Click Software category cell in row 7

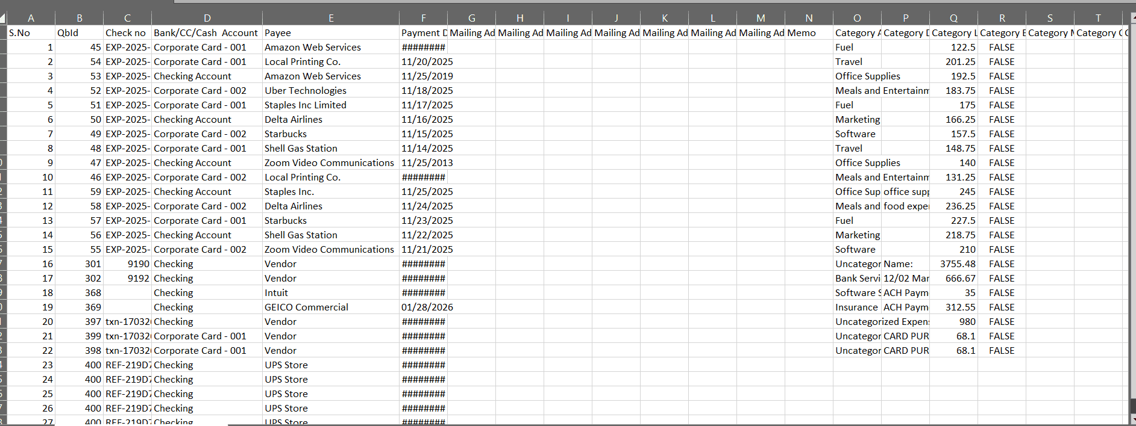857,134
